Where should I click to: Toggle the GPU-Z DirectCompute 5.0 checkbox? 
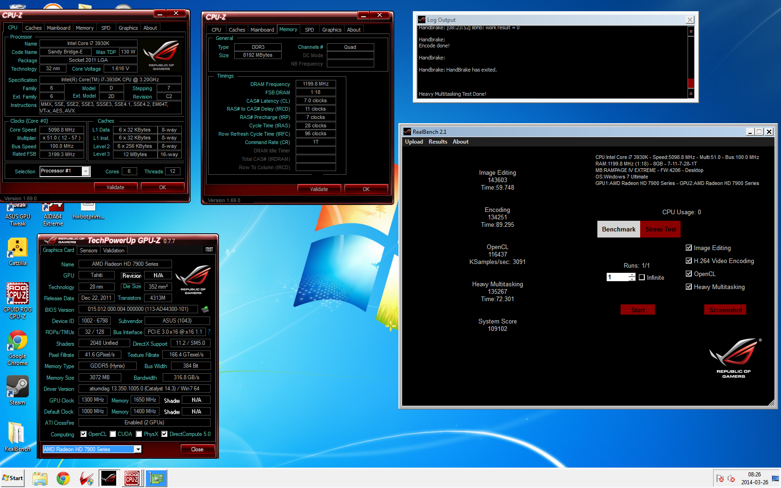coord(165,434)
